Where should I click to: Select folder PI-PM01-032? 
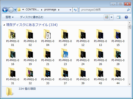30,76
